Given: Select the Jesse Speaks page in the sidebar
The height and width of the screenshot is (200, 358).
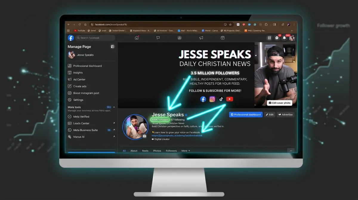Looking at the screenshot, I should coord(91,55).
